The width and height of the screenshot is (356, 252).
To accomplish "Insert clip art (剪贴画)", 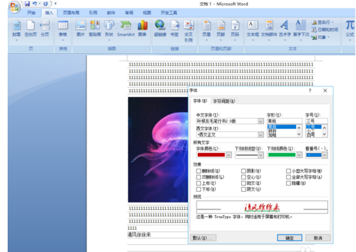I will pos(95,29).
